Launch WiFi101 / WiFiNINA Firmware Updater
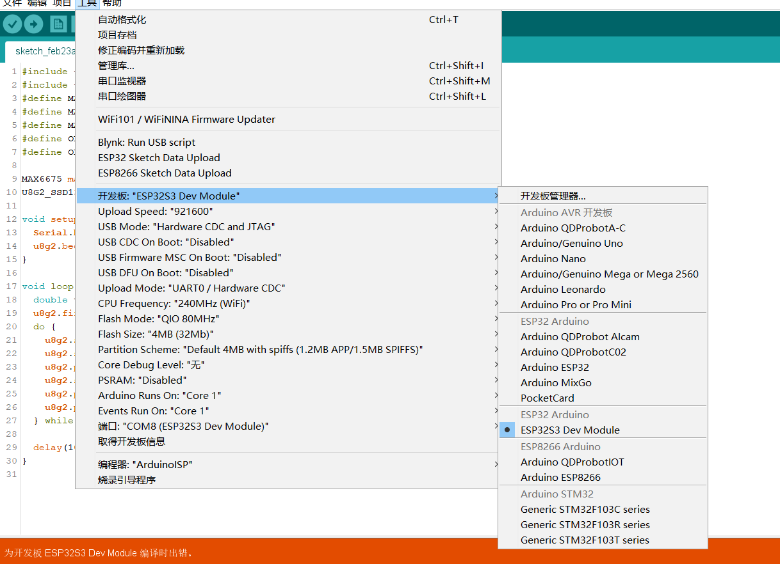This screenshot has width=780, height=564. (288, 120)
